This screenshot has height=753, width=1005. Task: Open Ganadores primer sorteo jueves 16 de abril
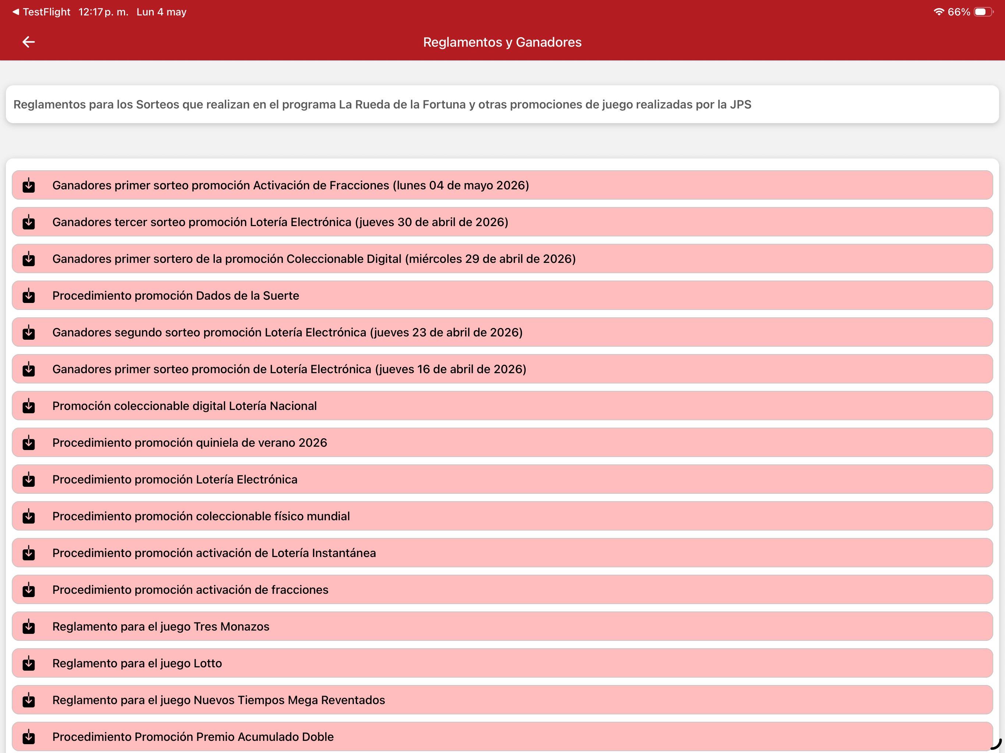coord(502,369)
